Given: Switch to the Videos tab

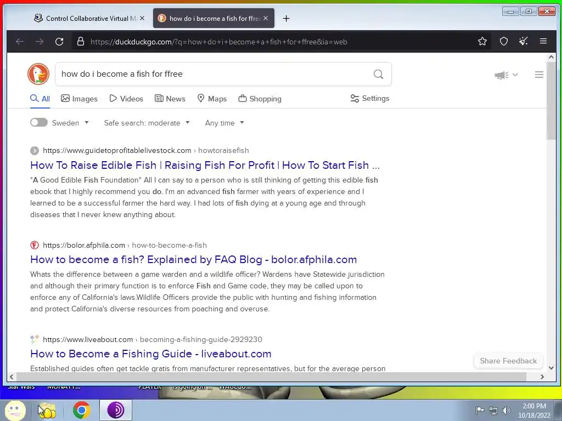Looking at the screenshot, I should 126,99.
